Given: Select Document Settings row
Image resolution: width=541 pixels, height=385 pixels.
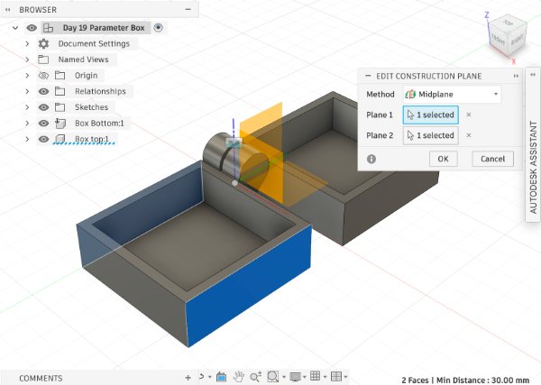Looking at the screenshot, I should coord(94,44).
